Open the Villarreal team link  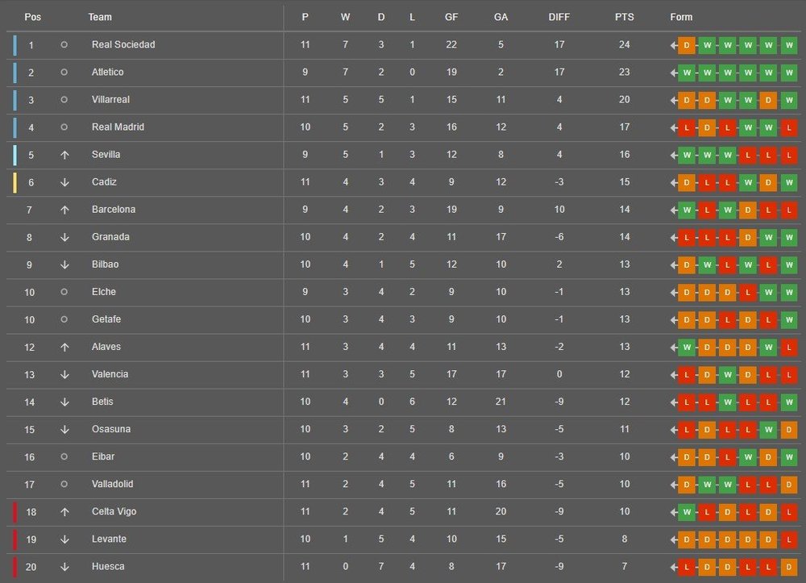(110, 100)
